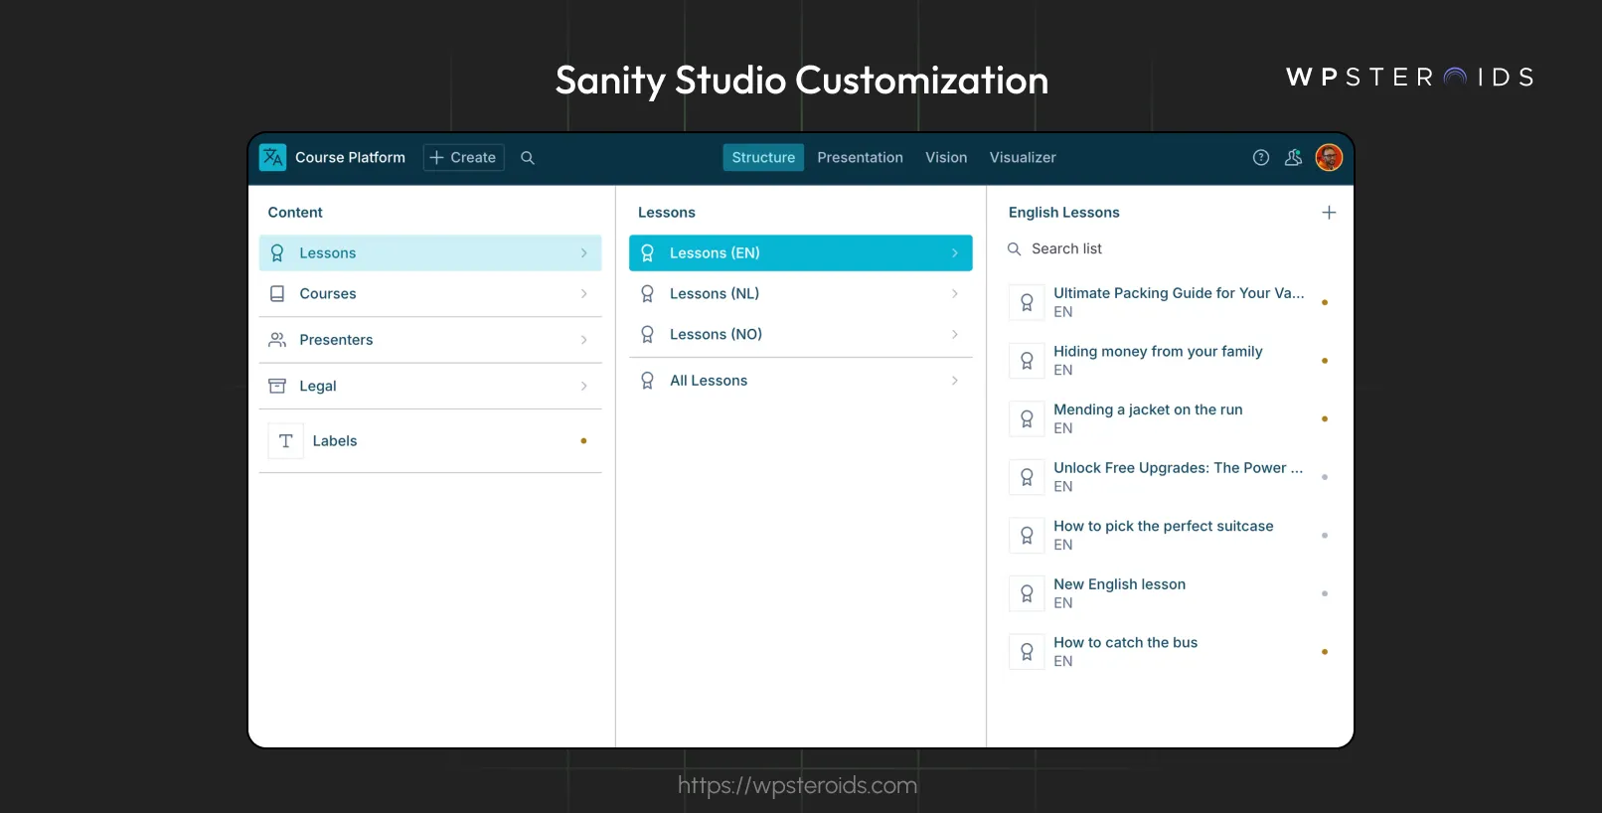Click icon beside New English lesson
This screenshot has height=813, width=1602.
1027,593
